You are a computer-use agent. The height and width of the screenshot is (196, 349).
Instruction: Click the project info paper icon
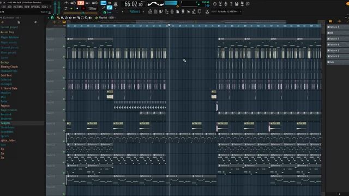(178, 11)
